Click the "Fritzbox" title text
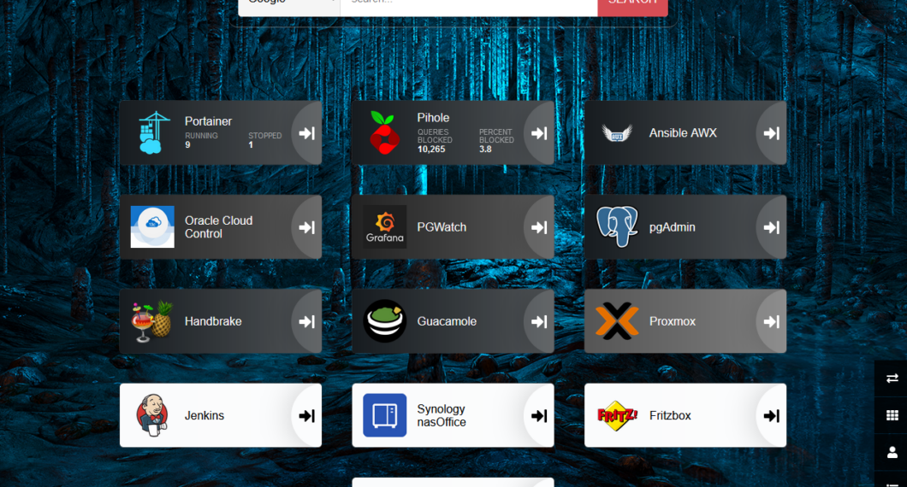The width and height of the screenshot is (907, 487). (670, 415)
